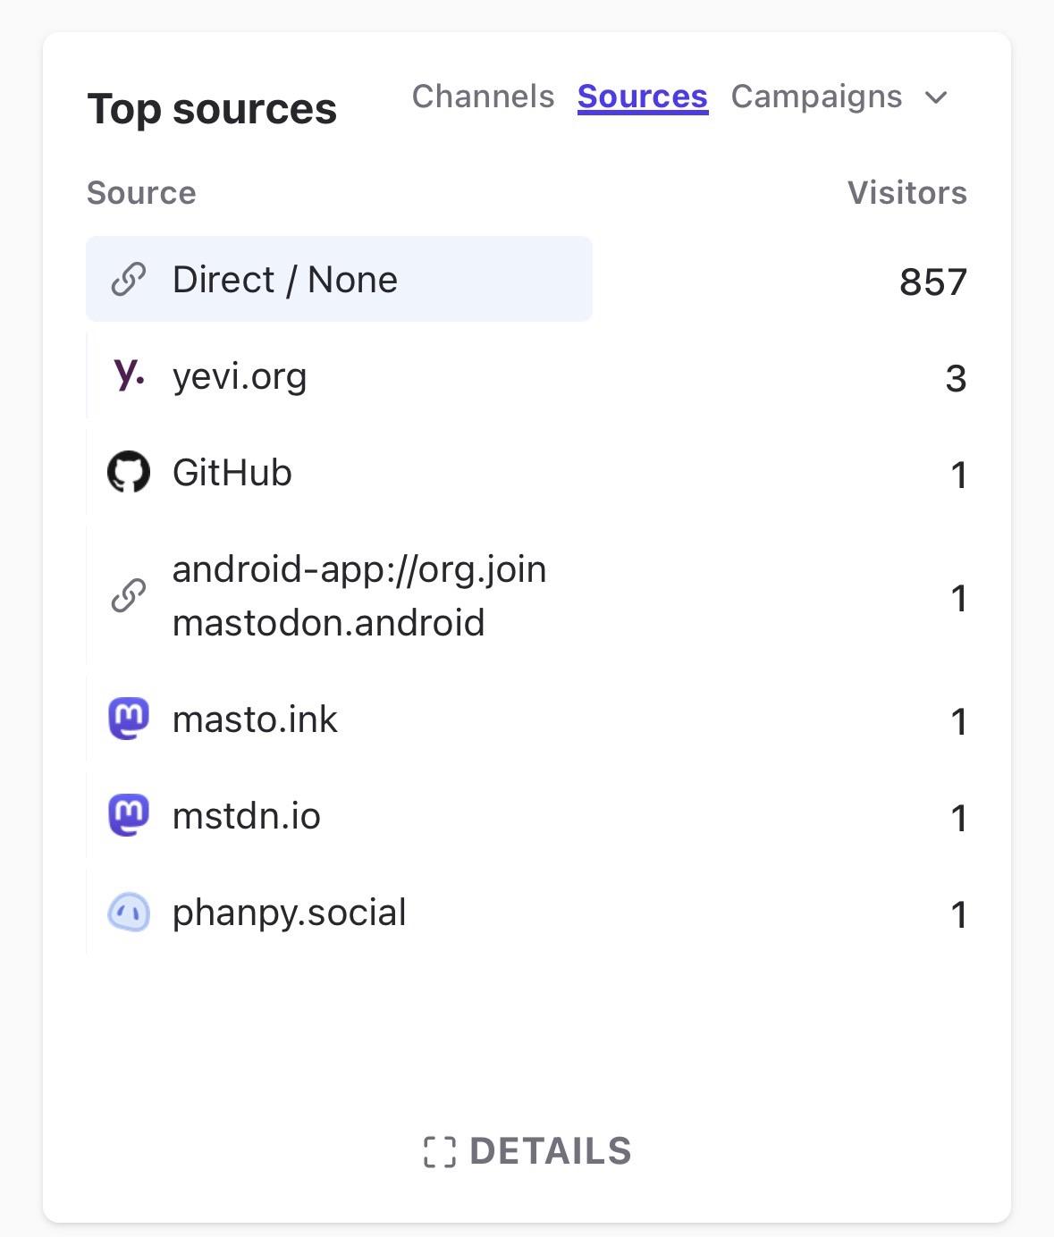Image resolution: width=1054 pixels, height=1237 pixels.
Task: Click the link icon beside the android-app source
Action: point(129,595)
